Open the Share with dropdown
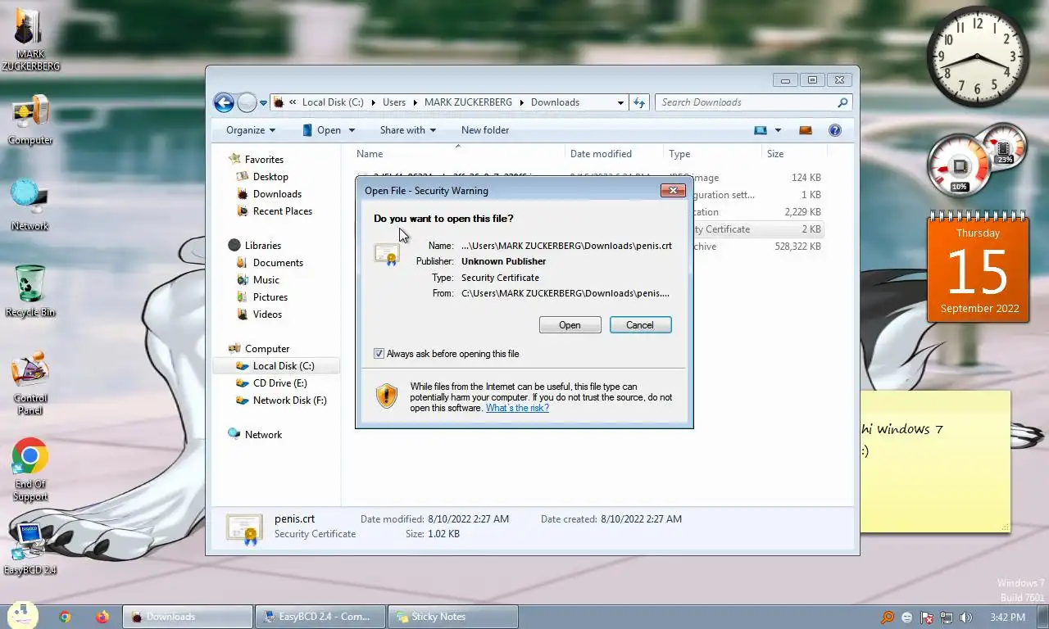Screen dimensions: 1049x629 [x=407, y=130]
